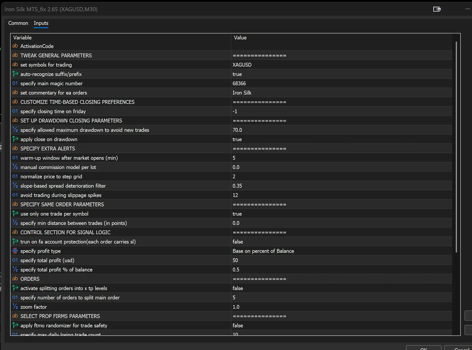472x350 pixels.
Task: Click the window icon in the title bar
Action: click(437, 9)
